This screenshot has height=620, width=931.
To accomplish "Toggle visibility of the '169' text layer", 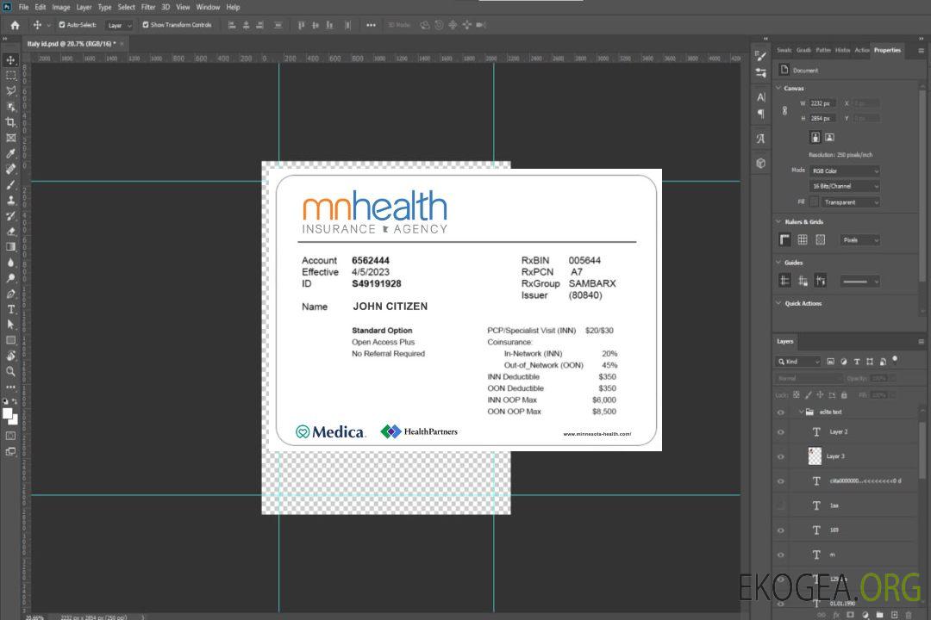I will point(781,530).
